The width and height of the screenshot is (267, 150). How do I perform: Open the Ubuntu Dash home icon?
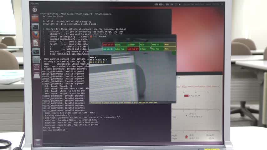(35, 10)
